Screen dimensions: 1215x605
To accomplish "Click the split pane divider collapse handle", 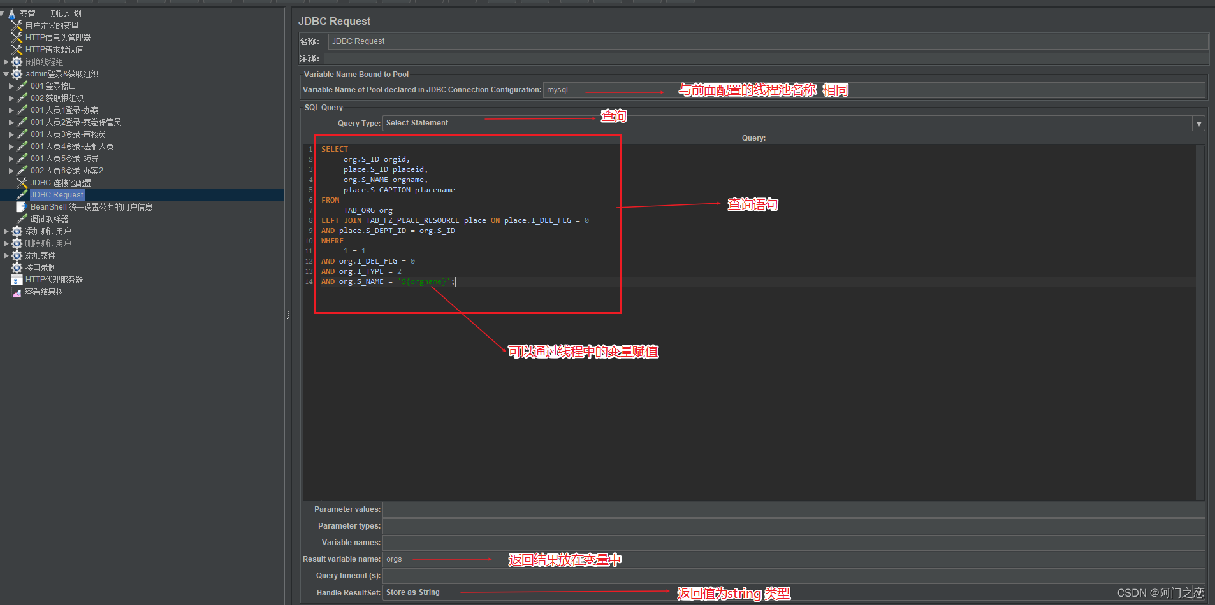I will click(x=288, y=314).
